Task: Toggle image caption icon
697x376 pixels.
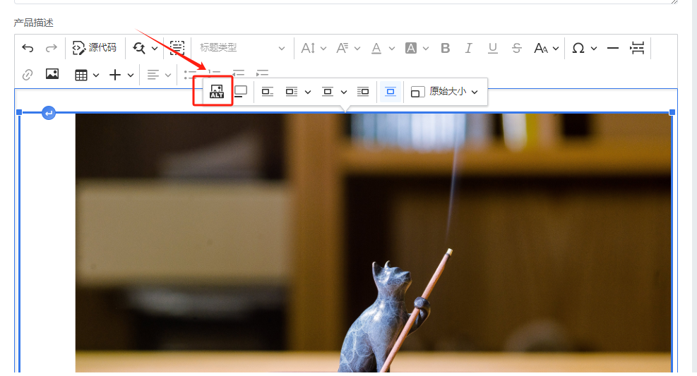Action: [241, 92]
